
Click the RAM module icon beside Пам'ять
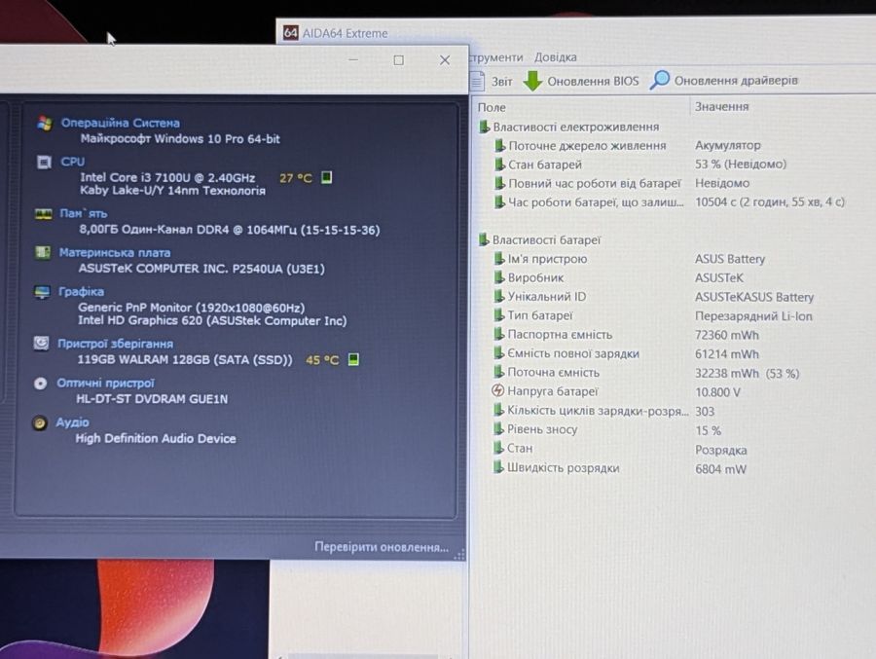[x=44, y=214]
